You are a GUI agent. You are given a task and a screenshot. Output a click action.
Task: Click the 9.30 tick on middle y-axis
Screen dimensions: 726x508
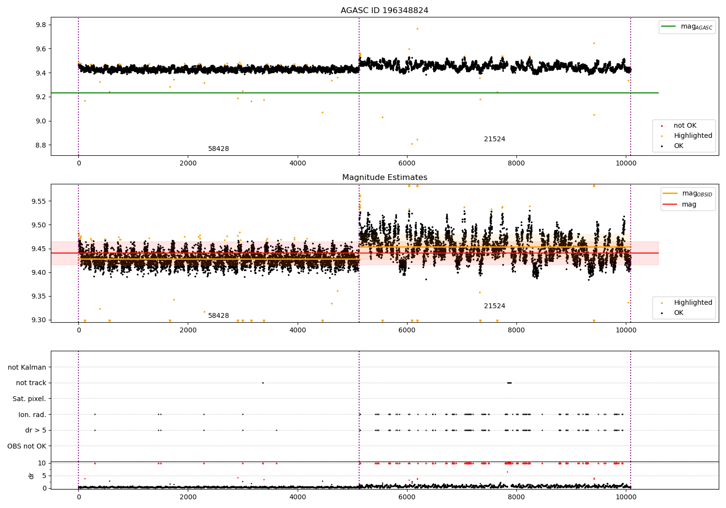[39, 320]
